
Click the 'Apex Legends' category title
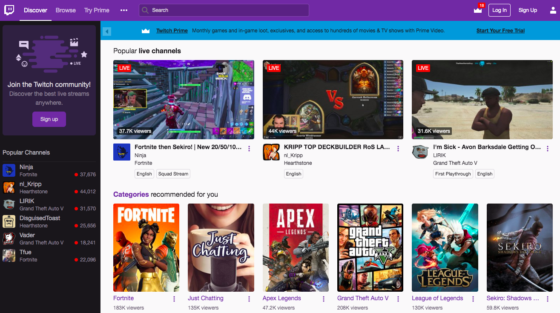click(282, 298)
